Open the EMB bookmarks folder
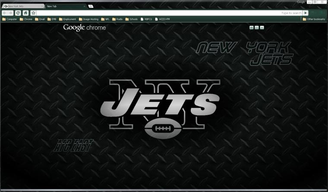 pyautogui.click(x=52, y=19)
